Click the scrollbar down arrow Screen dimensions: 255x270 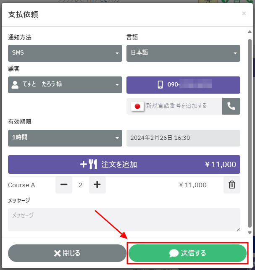(250, 232)
